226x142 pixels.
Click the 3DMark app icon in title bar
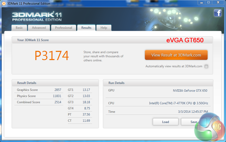pos(4,3)
